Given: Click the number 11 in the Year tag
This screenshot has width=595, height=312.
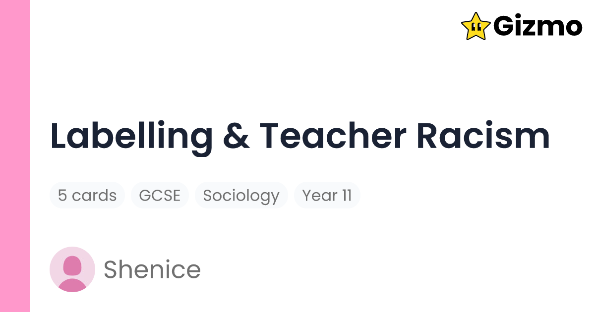Looking at the screenshot, I should pyautogui.click(x=346, y=196).
